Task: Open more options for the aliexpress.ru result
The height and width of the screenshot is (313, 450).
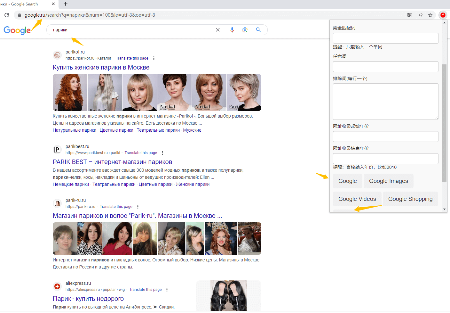Action: 167,290
